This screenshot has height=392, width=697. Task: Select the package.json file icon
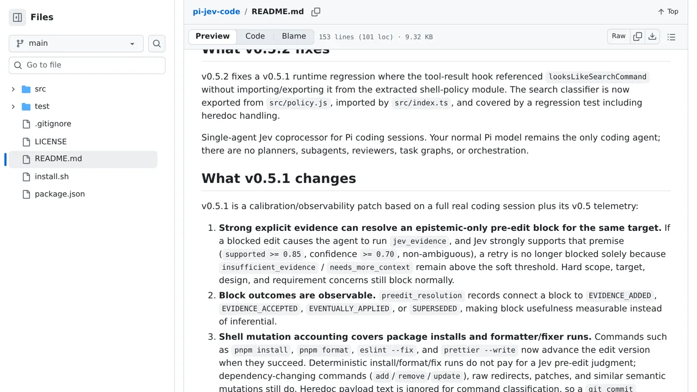tap(26, 194)
